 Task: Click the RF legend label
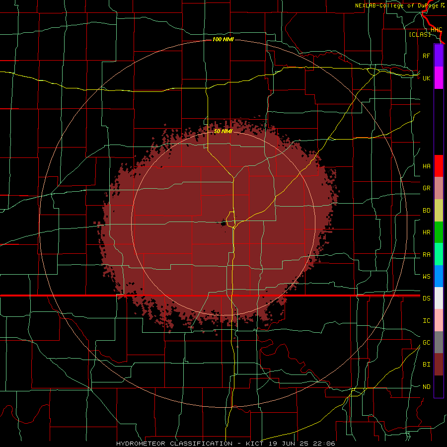click(x=426, y=56)
